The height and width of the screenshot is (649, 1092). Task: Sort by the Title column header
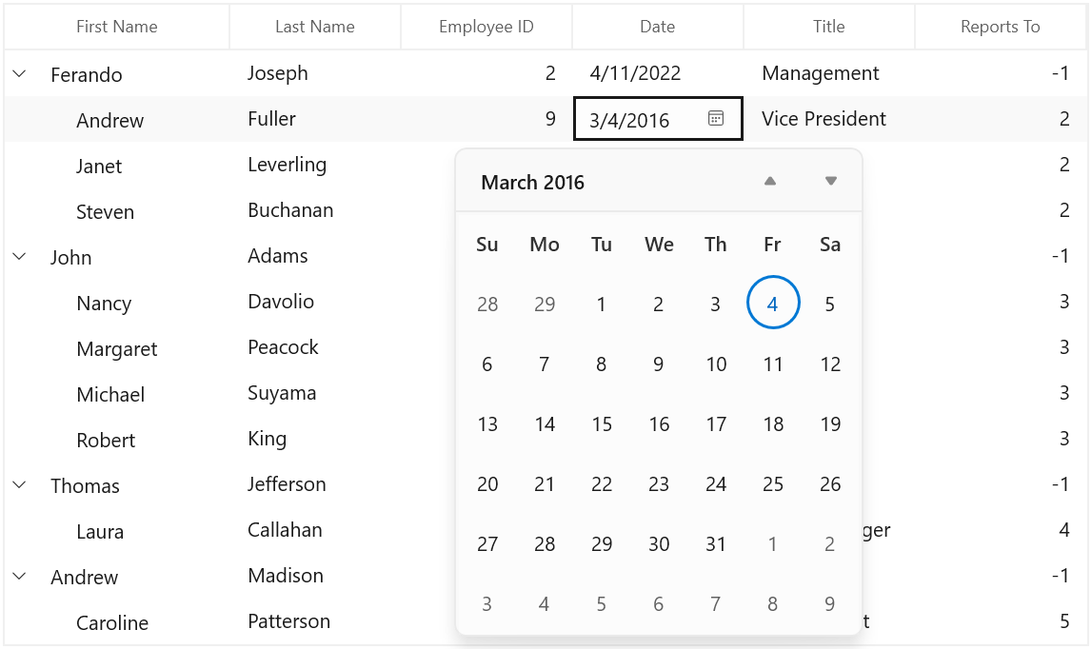pyautogui.click(x=828, y=27)
